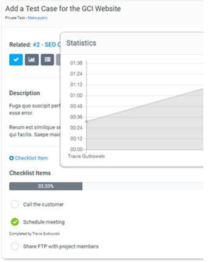Image resolution: width=212 pixels, height=262 pixels.
Task: Click the partially hidden gray button after table icon
Action: [58, 59]
